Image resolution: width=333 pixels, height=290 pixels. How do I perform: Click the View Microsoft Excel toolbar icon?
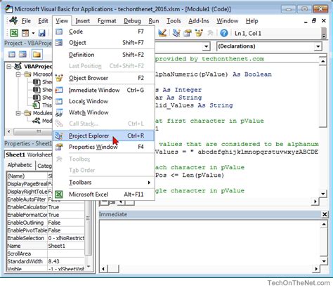pos(14,33)
